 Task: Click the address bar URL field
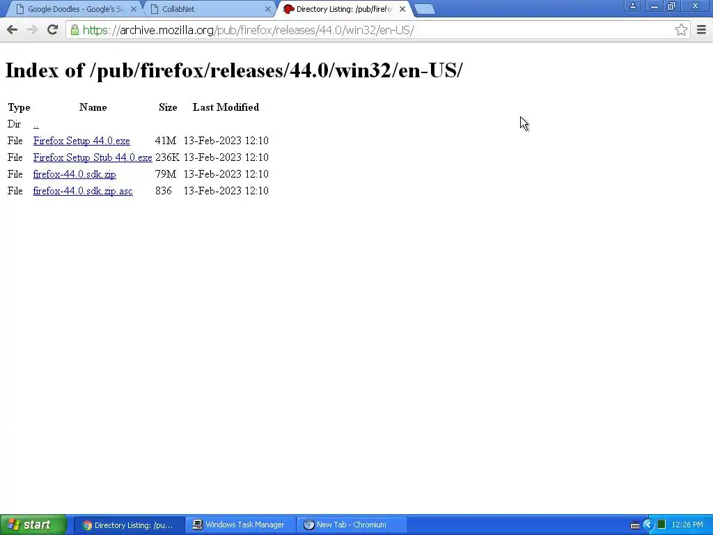click(377, 30)
